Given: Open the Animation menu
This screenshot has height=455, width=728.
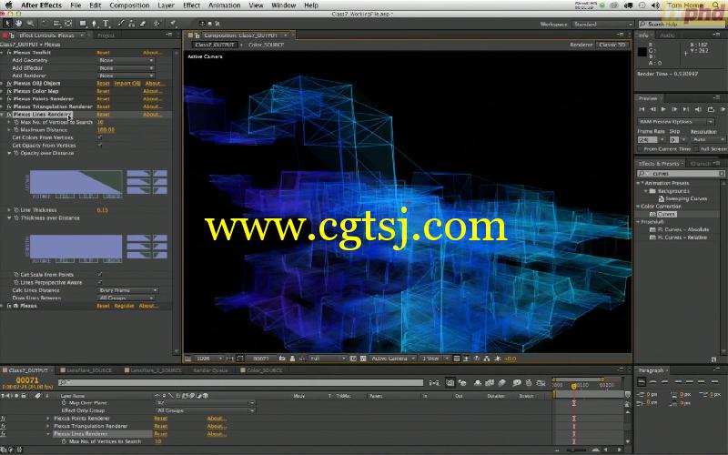Looking at the screenshot, I should pos(224,5).
